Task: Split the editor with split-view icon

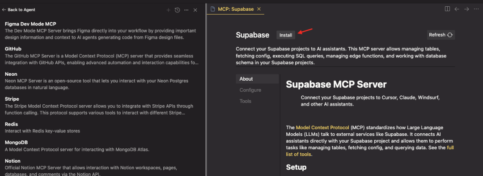Action: pos(447,9)
